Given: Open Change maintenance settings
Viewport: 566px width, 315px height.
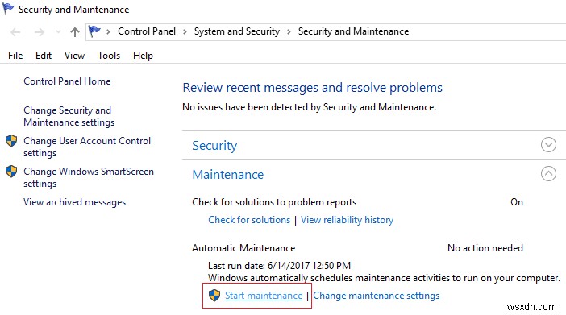Looking at the screenshot, I should click(x=377, y=296).
